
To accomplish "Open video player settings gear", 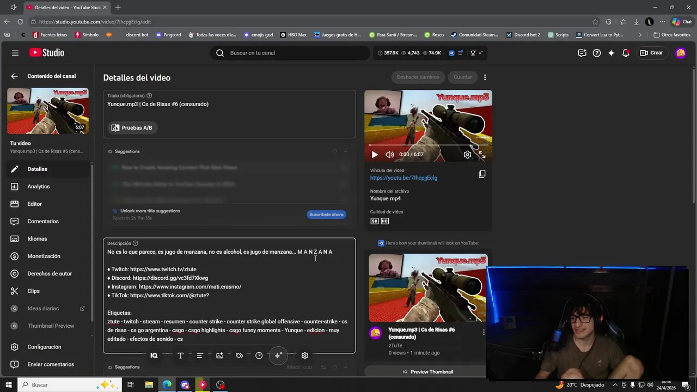I will (x=467, y=155).
